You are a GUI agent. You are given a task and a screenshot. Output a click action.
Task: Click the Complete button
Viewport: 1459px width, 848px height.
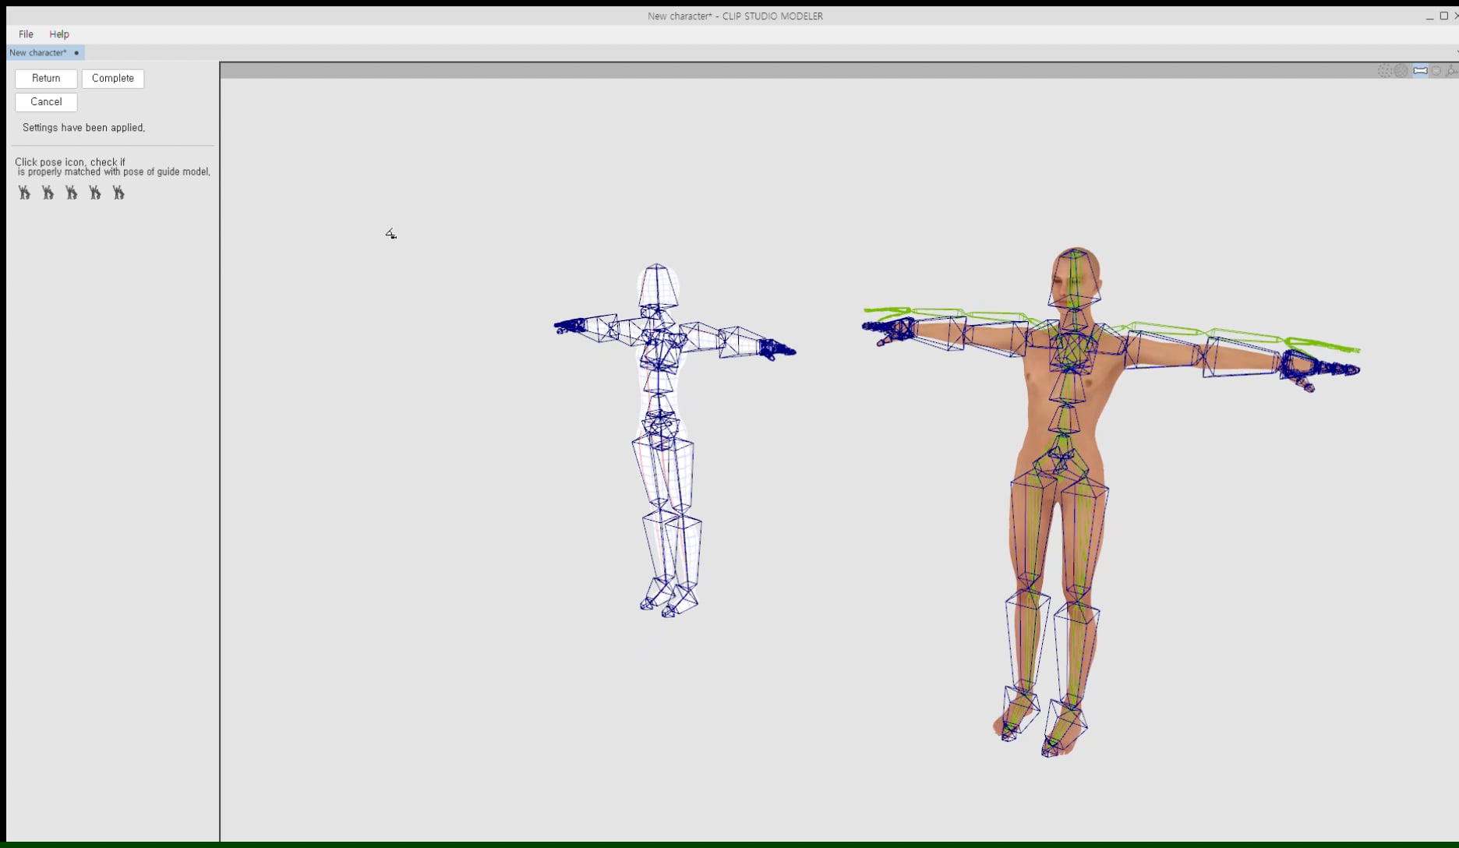click(x=112, y=78)
